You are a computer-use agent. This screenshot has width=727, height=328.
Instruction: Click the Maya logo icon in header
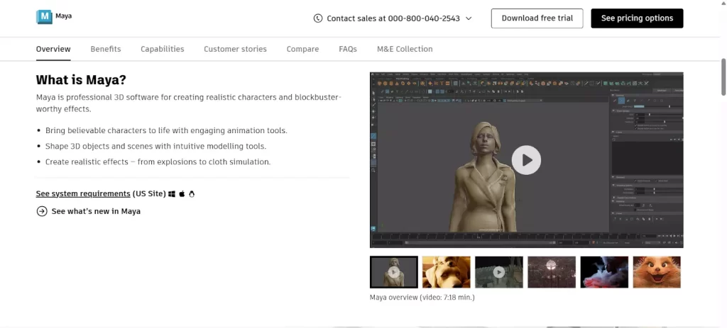tap(44, 17)
